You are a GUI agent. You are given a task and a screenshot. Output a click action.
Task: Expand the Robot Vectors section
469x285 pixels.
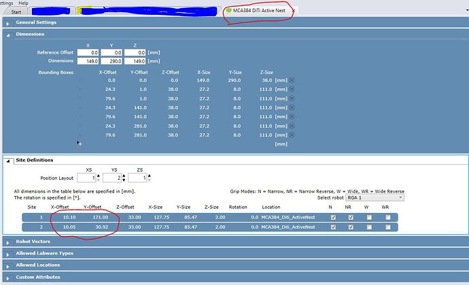[7, 242]
